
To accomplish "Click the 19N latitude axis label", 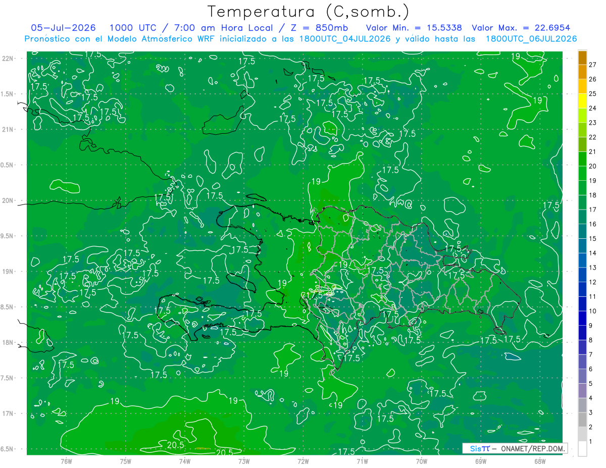I will [8, 272].
